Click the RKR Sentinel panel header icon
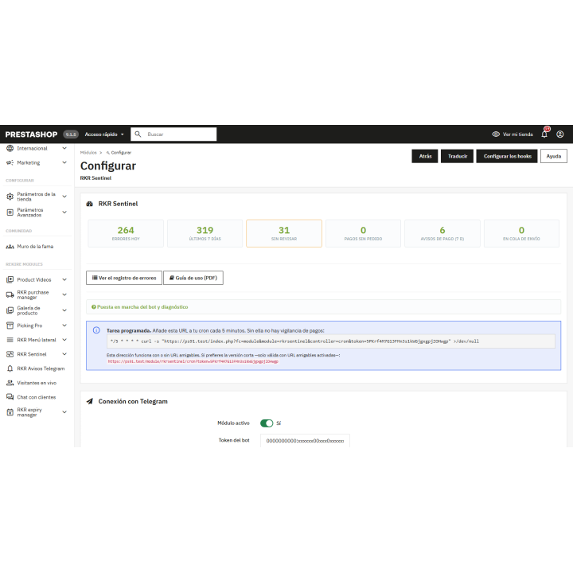The height and width of the screenshot is (573, 573). tap(89, 204)
